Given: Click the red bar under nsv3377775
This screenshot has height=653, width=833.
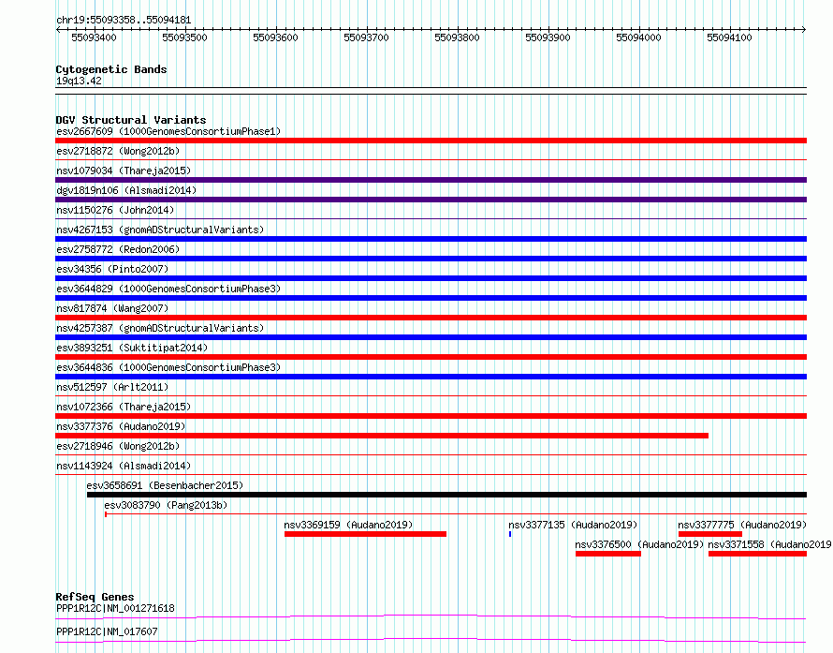Looking at the screenshot, I should (710, 534).
